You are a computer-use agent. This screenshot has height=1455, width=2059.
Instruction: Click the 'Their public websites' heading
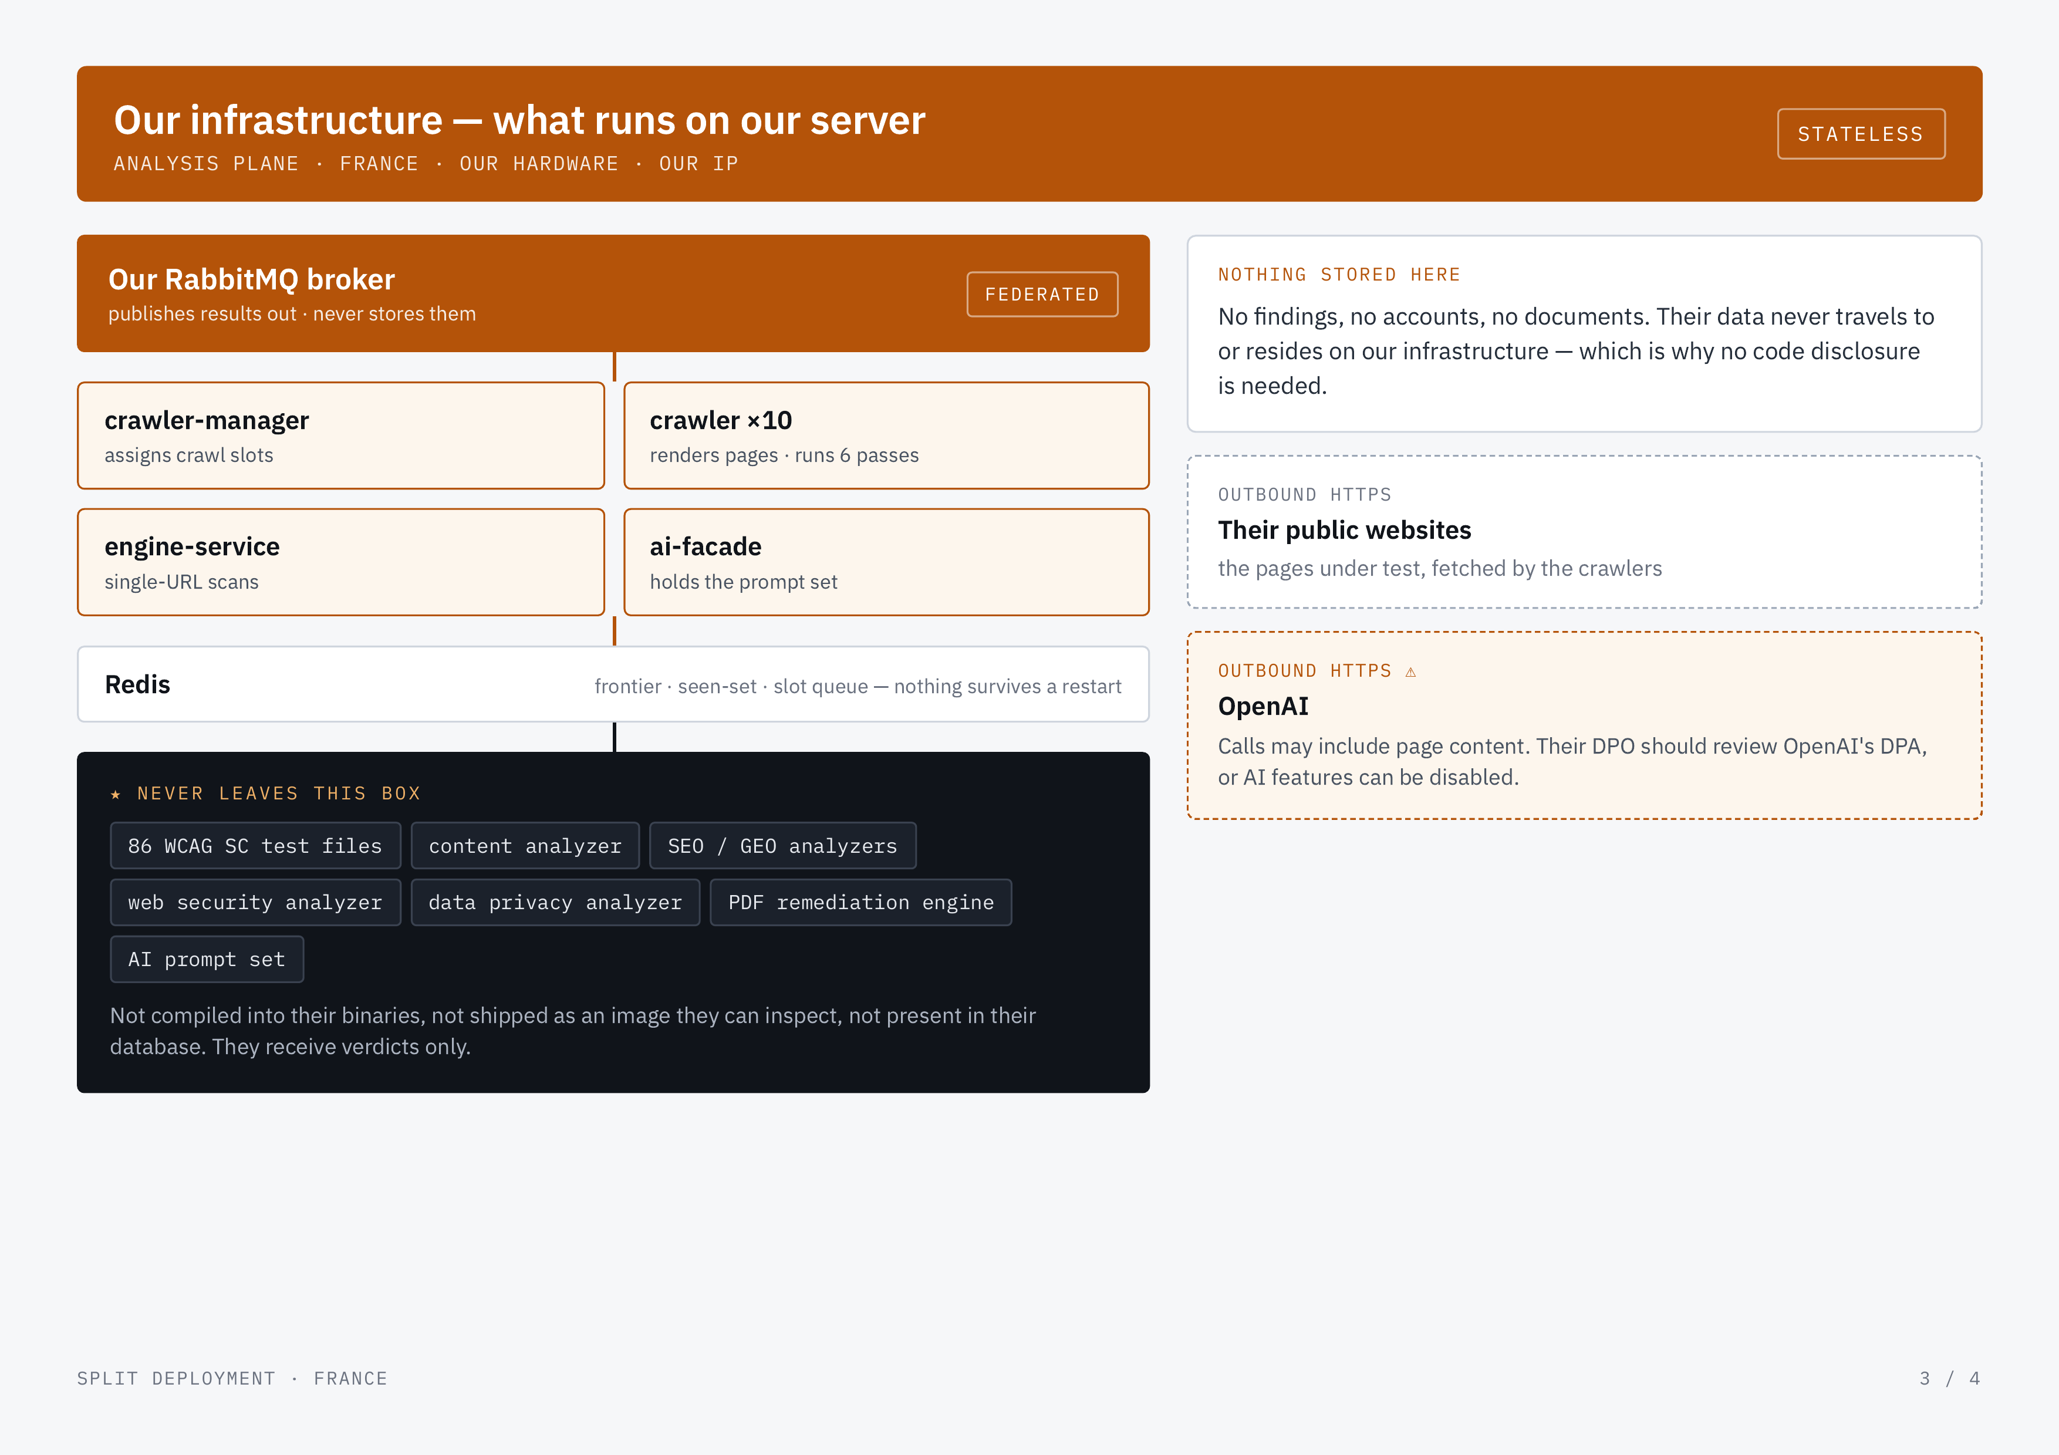tap(1344, 531)
